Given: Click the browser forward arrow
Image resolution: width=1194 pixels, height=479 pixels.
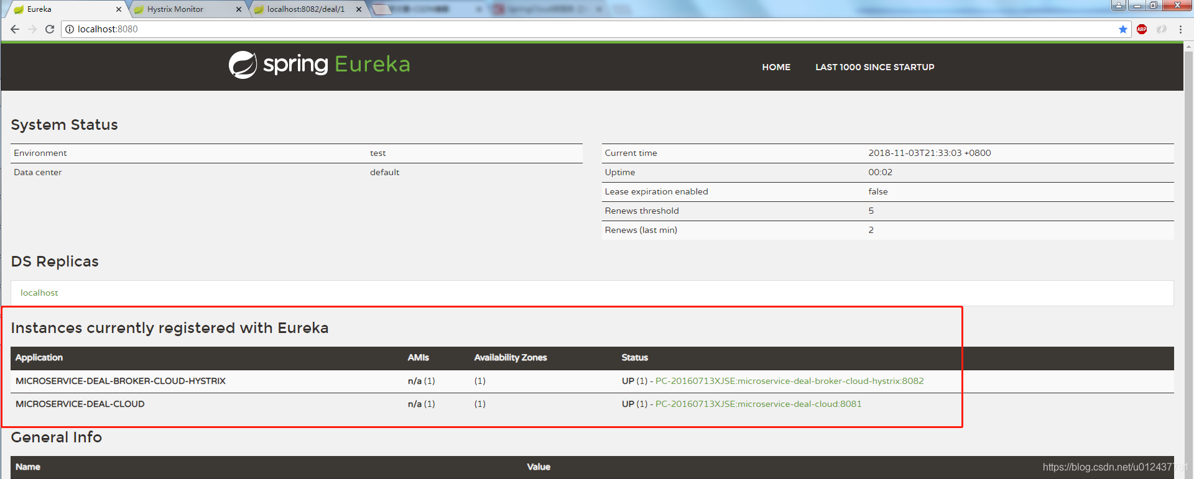Looking at the screenshot, I should [32, 29].
